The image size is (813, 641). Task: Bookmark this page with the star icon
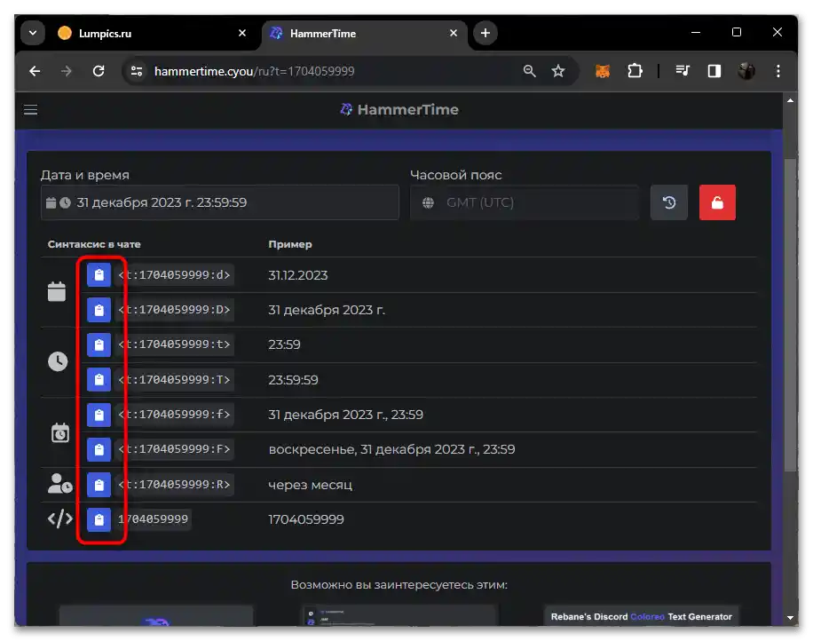coord(558,71)
